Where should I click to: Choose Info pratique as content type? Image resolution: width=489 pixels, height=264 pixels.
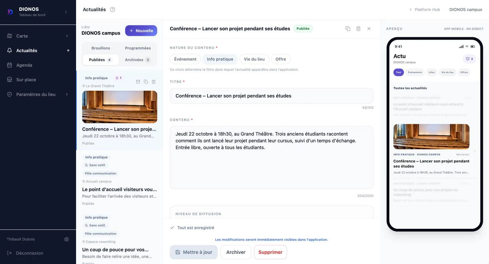[x=220, y=59]
